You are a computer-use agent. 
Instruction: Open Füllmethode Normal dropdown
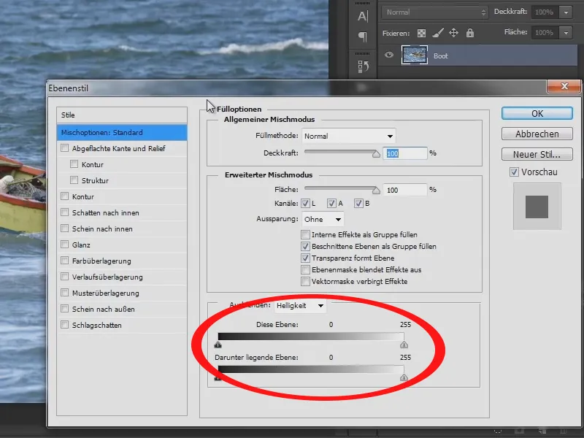[349, 136]
